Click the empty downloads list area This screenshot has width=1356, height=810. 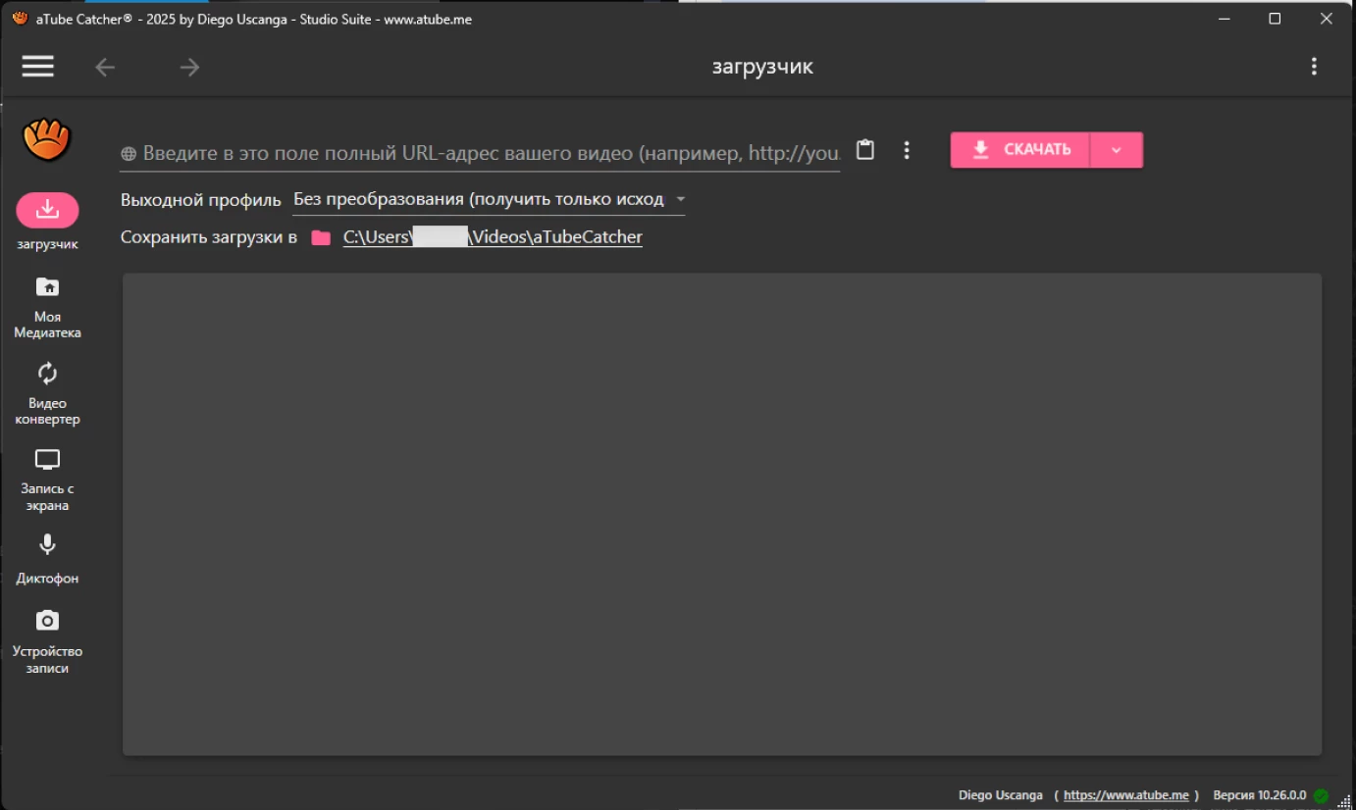coord(722,514)
